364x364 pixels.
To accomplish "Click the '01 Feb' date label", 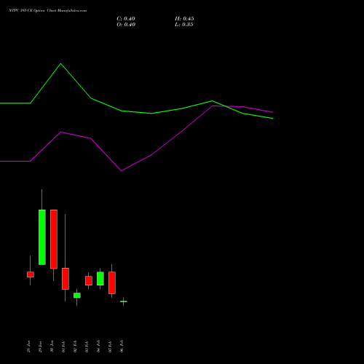I will [63, 347].
